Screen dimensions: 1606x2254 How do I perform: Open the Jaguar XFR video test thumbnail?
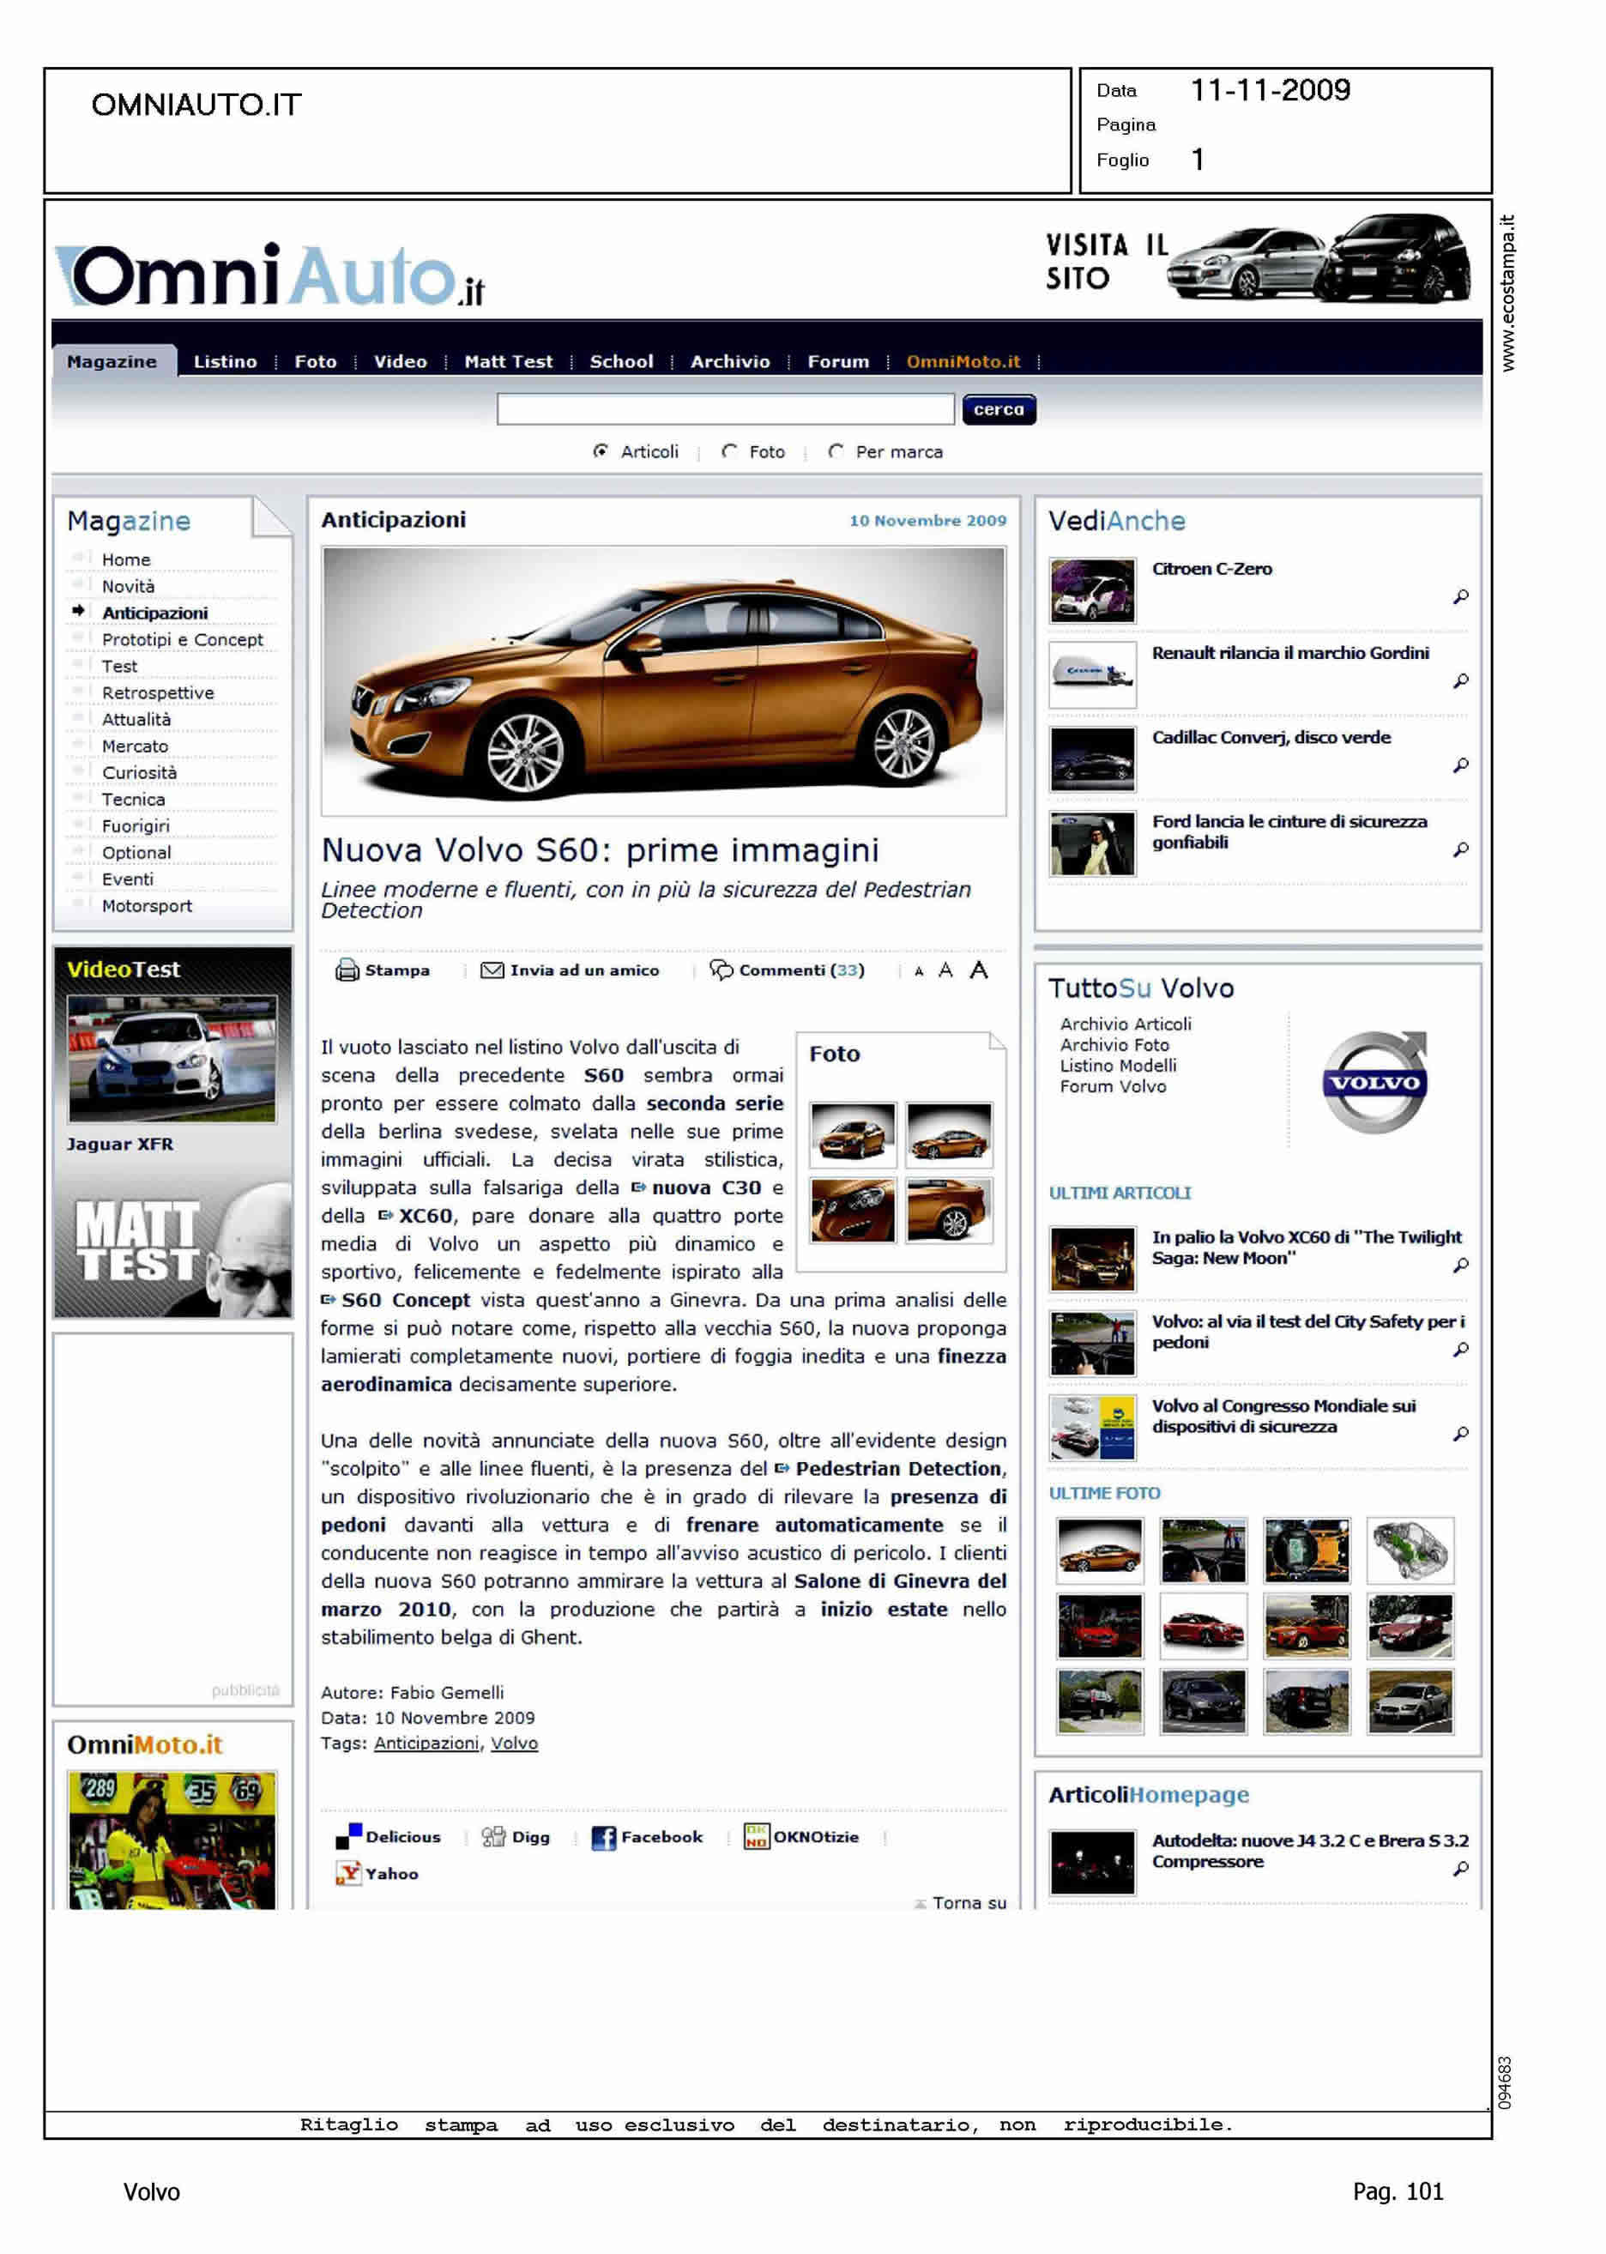[x=172, y=1058]
